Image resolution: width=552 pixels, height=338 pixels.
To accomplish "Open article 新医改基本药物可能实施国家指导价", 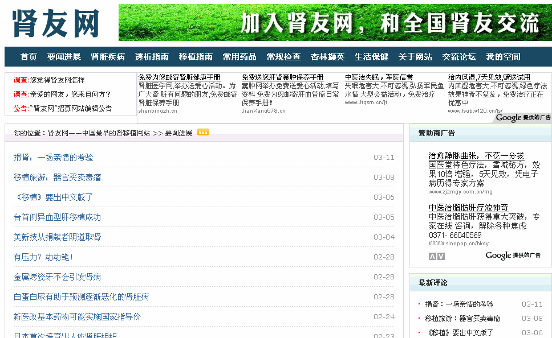I will [x=77, y=317].
